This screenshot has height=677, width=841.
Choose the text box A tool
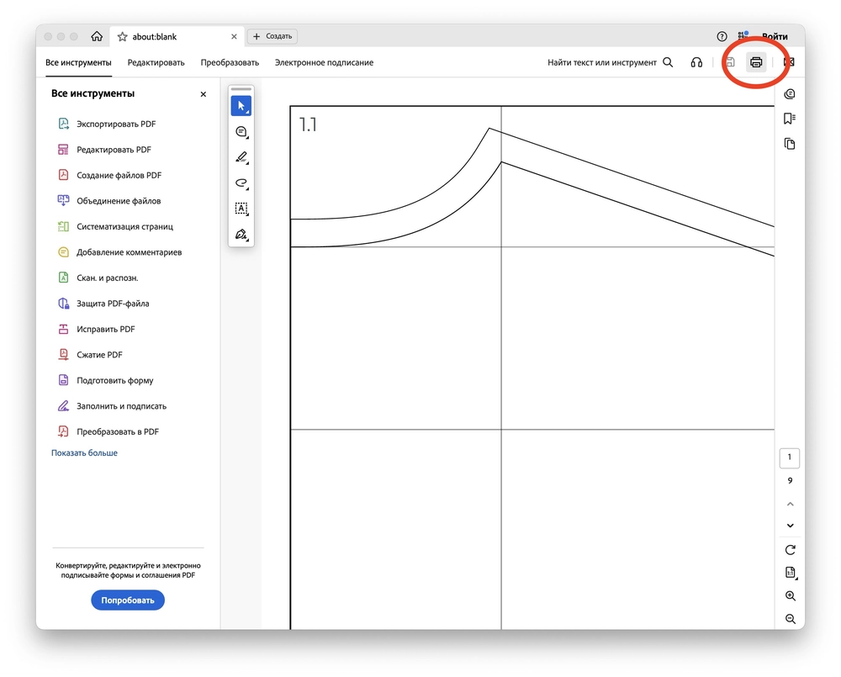tap(241, 209)
